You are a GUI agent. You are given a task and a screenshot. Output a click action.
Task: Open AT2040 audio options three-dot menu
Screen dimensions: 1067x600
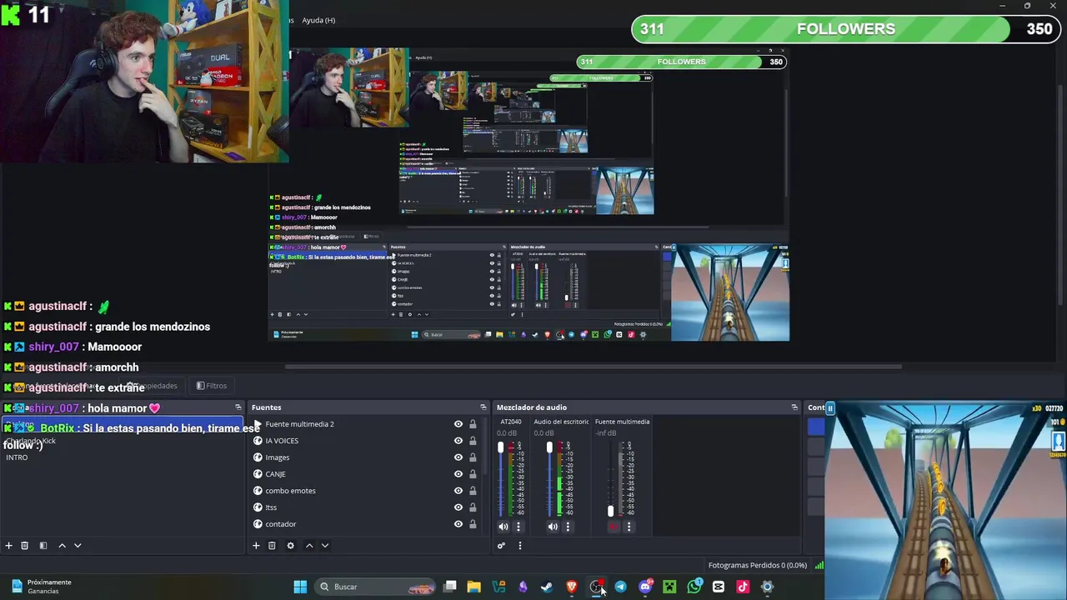tap(518, 527)
